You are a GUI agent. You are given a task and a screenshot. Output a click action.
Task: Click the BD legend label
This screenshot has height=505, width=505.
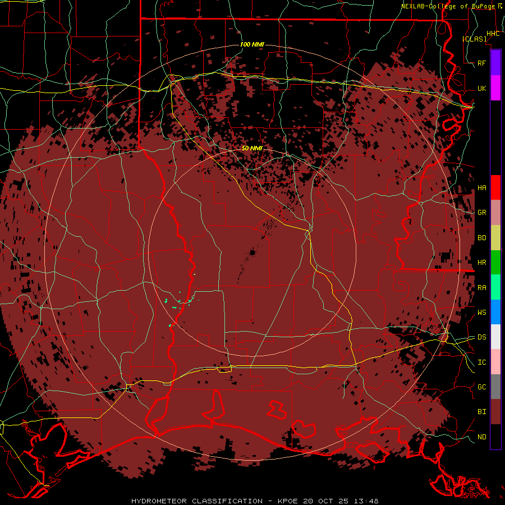482,237
